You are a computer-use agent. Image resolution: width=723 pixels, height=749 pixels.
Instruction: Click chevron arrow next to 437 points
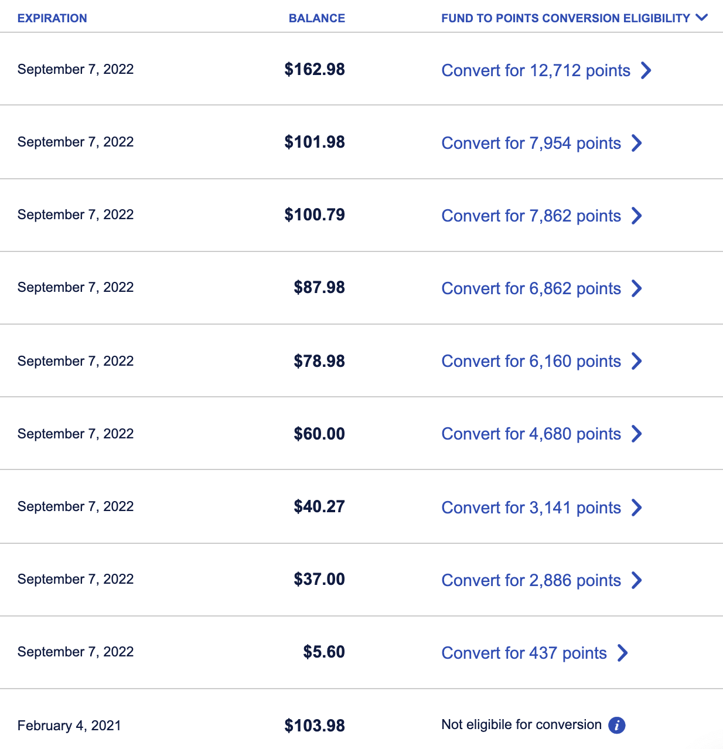point(622,653)
